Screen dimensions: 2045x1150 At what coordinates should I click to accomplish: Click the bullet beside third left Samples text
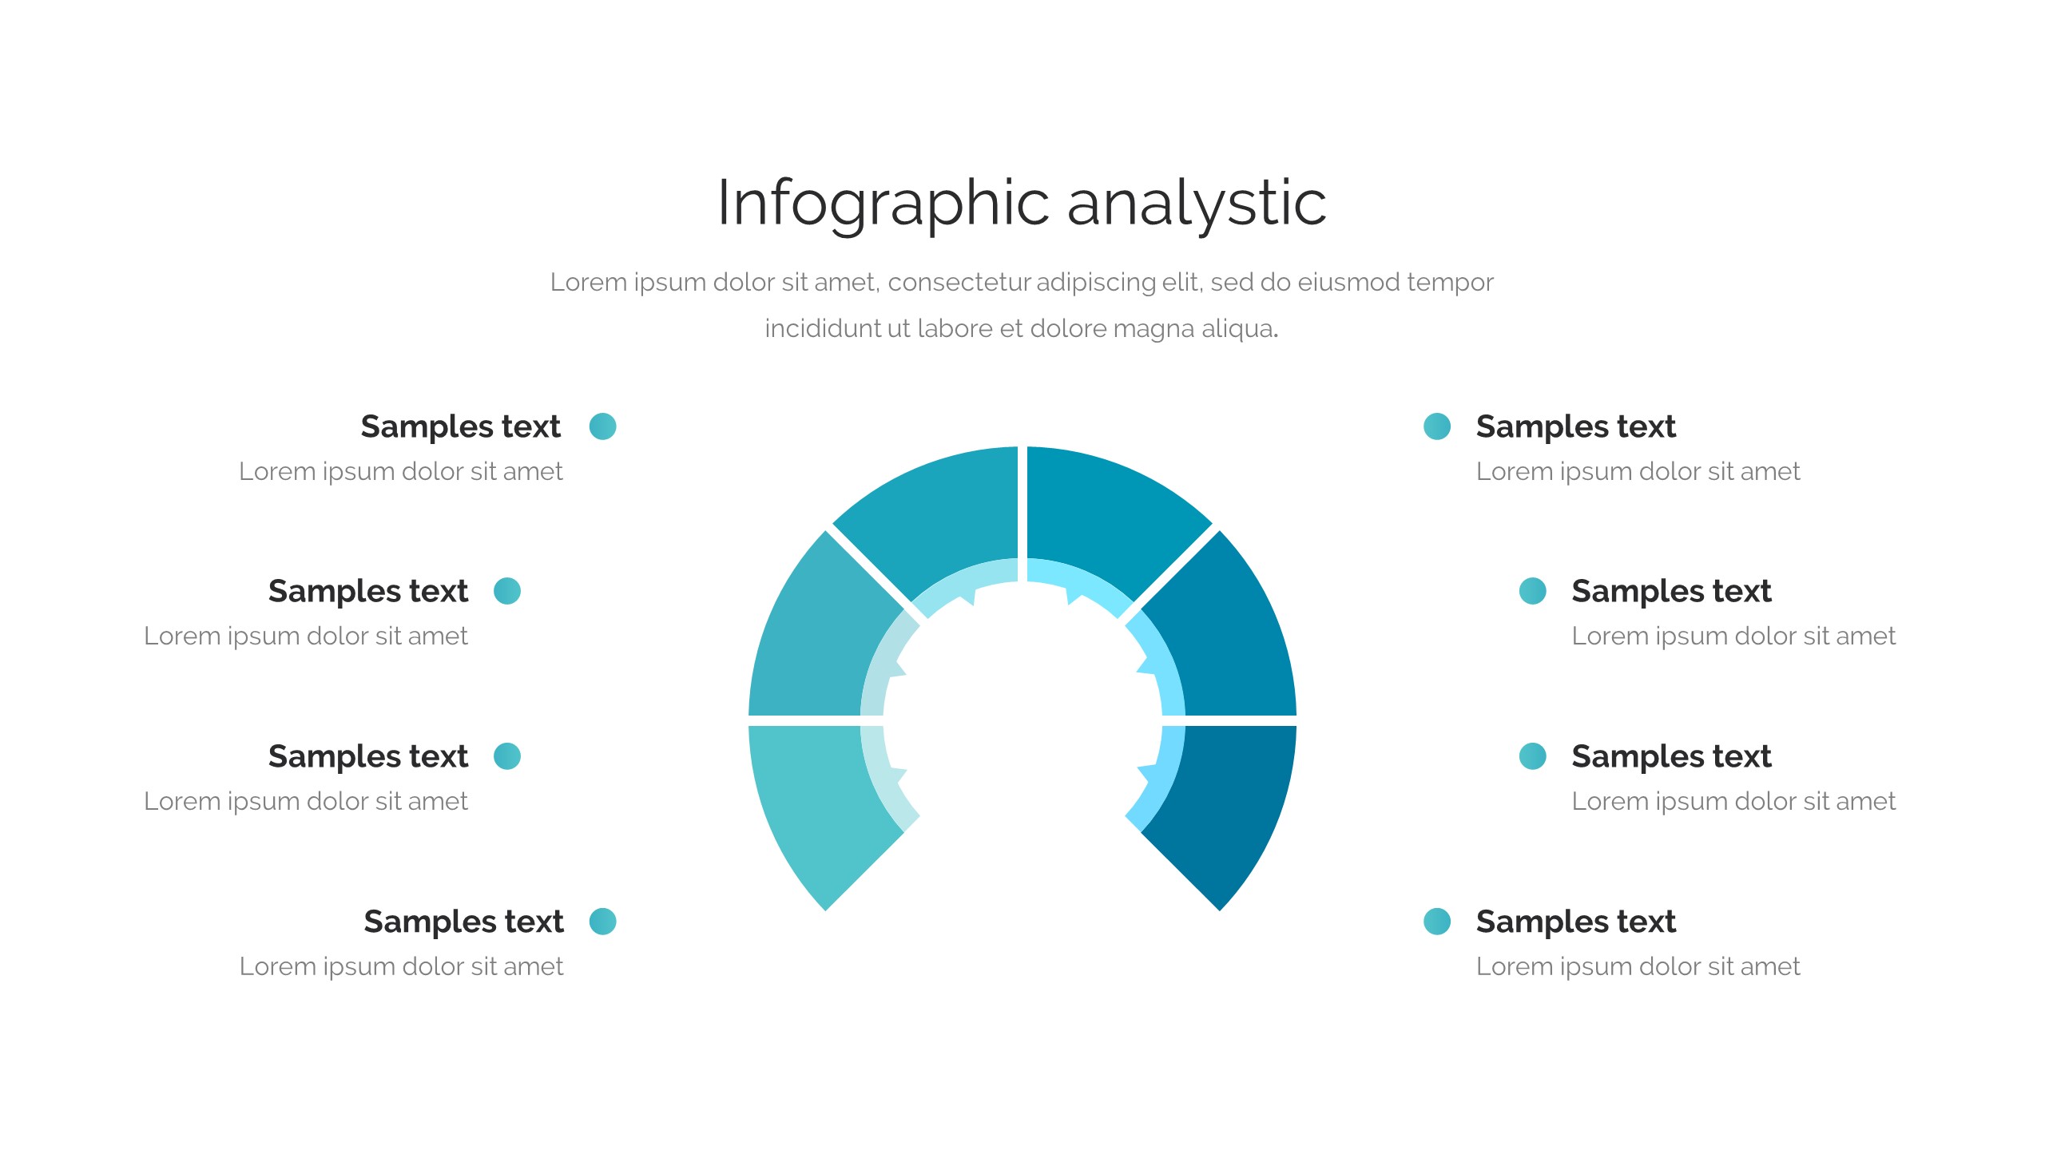(x=507, y=756)
